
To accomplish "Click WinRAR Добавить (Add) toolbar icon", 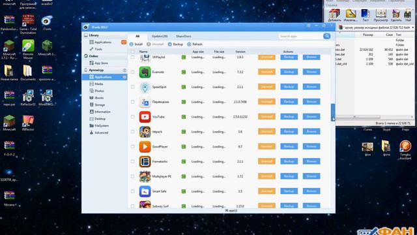I will (x=334, y=15).
